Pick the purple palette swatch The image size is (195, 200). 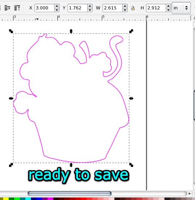point(45,199)
